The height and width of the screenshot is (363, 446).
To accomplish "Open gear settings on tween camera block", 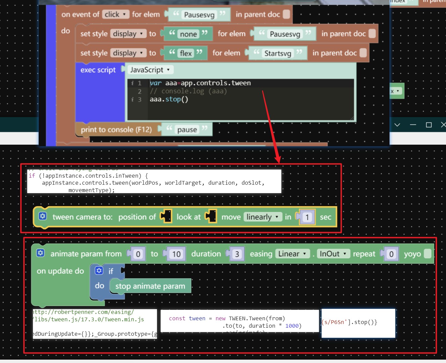I will point(43,216).
